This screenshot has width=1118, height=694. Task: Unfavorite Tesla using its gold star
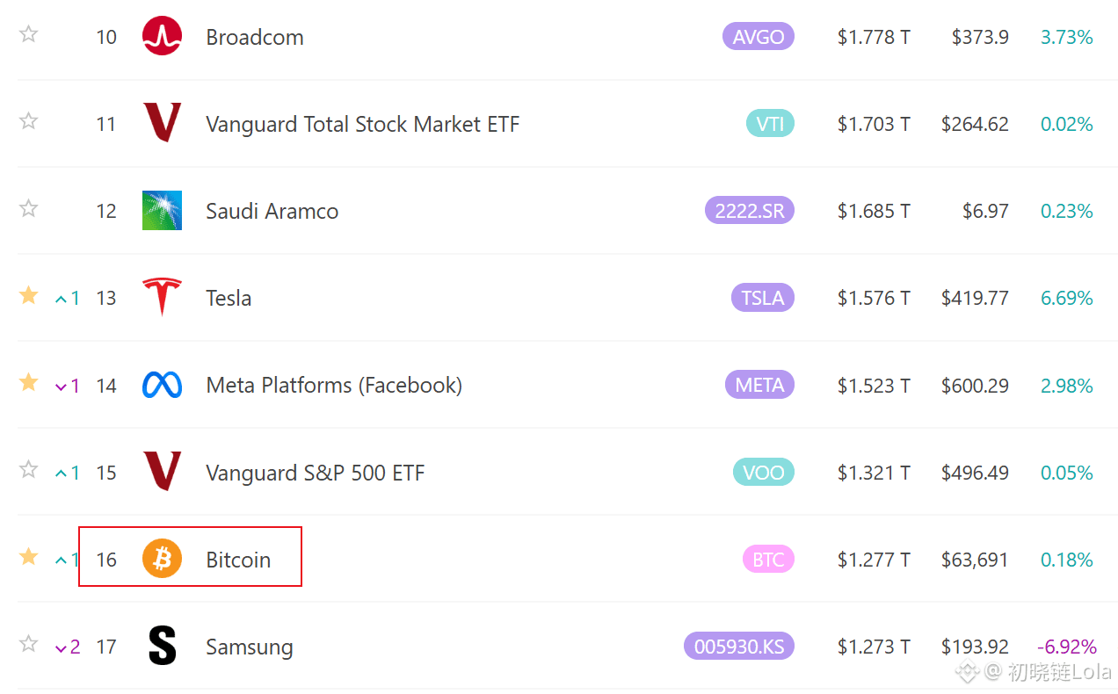(x=29, y=295)
